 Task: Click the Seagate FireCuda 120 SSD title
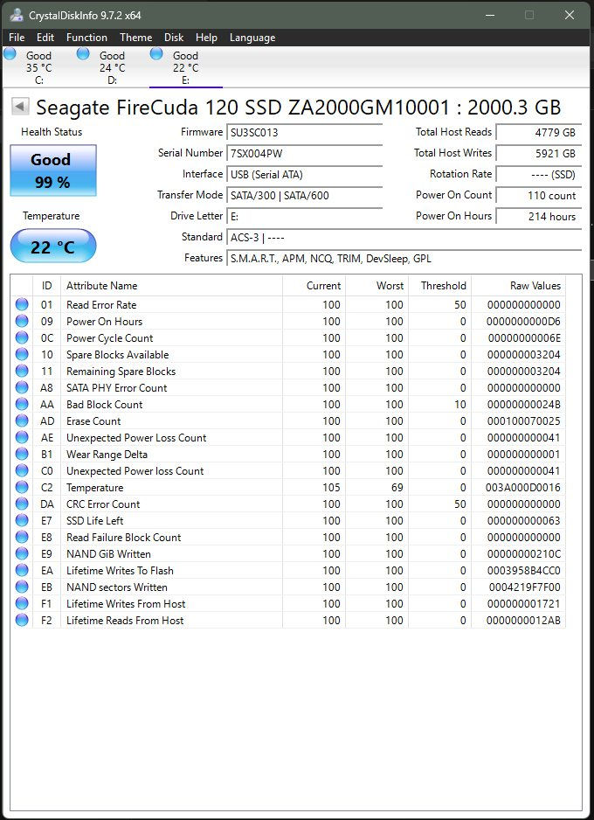click(x=298, y=108)
